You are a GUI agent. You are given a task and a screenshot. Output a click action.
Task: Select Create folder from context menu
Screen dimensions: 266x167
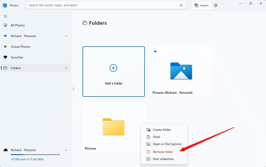164,130
